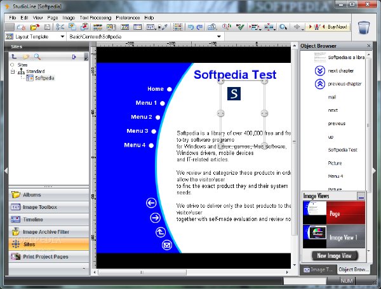Viewport: 381px width, 289px height.
Task: Select 'Softpedia Test' in Object Browser list
Action: coord(343,150)
